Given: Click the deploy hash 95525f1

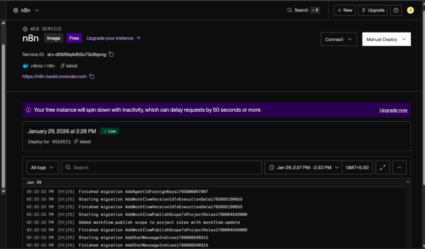Looking at the screenshot, I should tap(61, 142).
